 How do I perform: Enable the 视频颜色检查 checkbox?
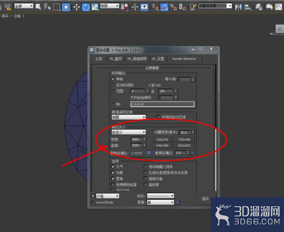click(x=113, y=184)
